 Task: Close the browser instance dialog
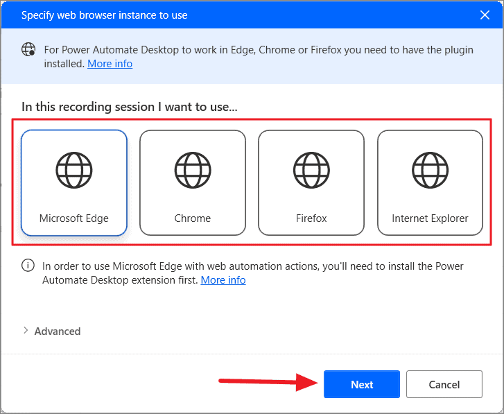[485, 15]
